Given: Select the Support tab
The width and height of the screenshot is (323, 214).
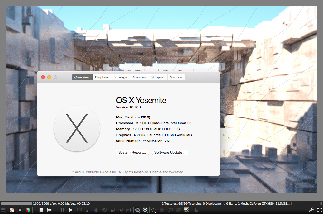Looking at the screenshot, I should (x=158, y=77).
